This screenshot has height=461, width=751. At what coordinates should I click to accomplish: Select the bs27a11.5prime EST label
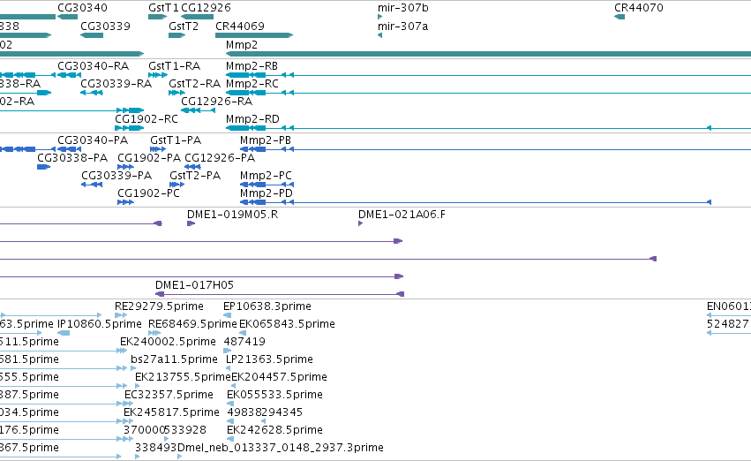coord(175,359)
